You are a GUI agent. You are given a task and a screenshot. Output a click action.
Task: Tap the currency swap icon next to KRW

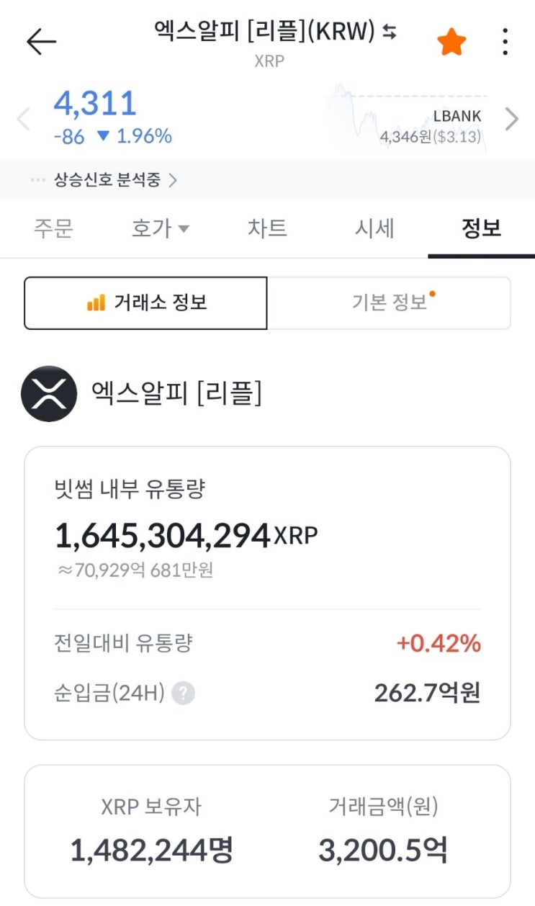click(390, 32)
